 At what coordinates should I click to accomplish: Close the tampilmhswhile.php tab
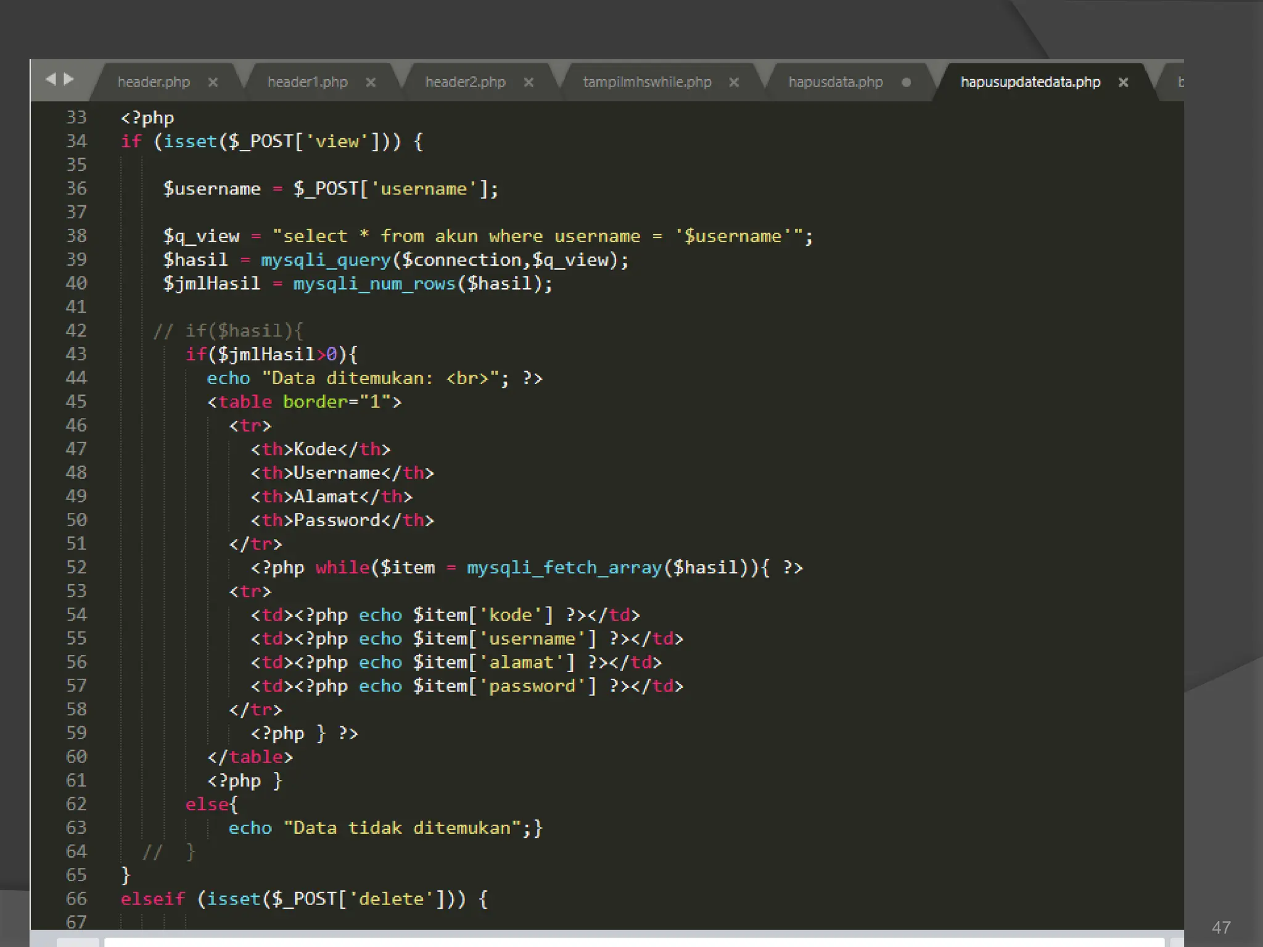[x=734, y=82]
